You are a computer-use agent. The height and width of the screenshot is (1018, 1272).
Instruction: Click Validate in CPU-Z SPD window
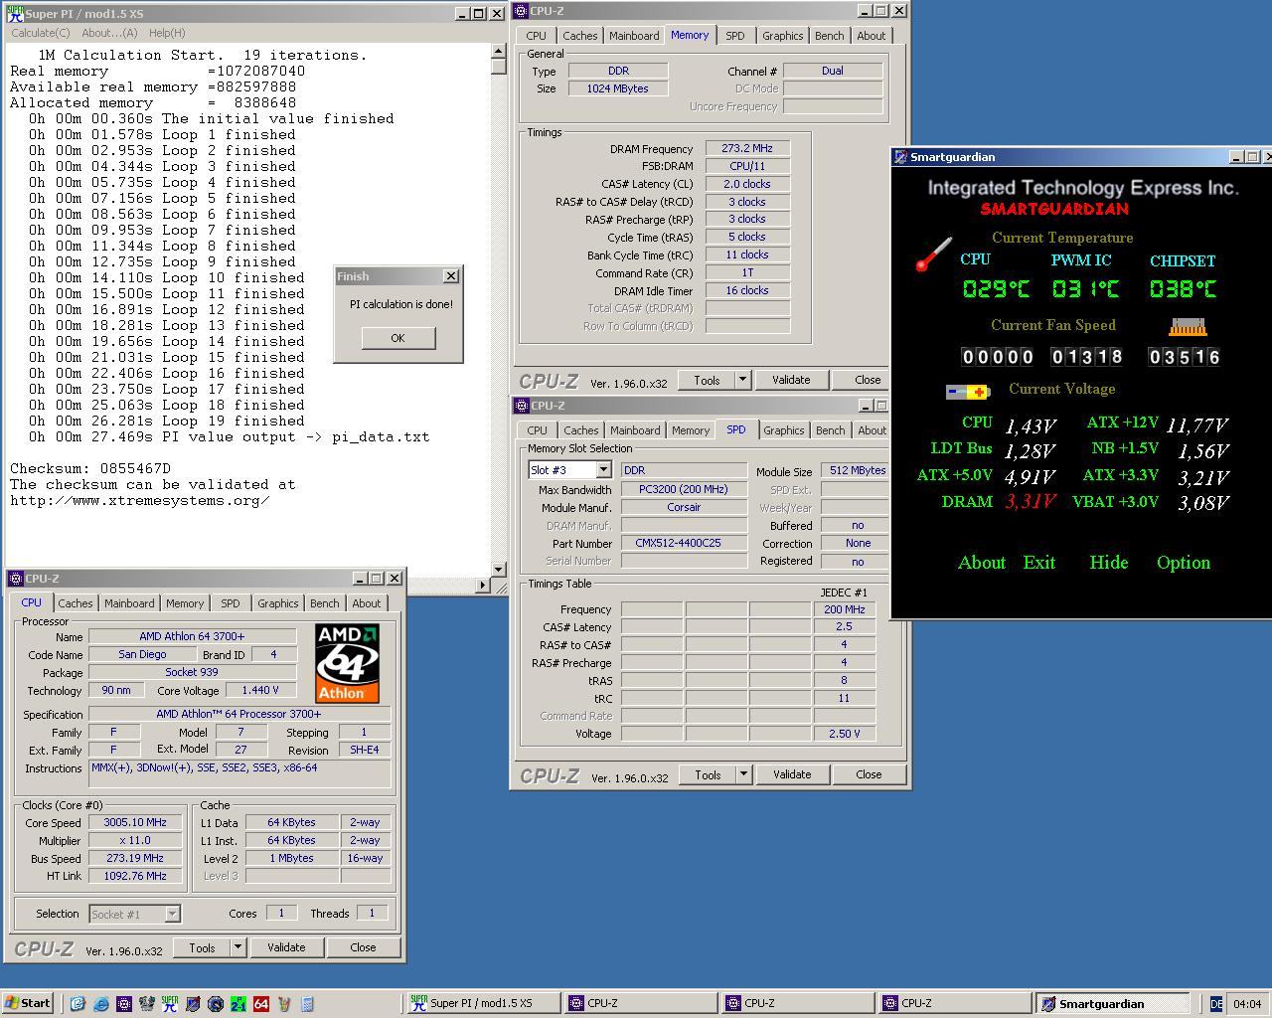(792, 774)
